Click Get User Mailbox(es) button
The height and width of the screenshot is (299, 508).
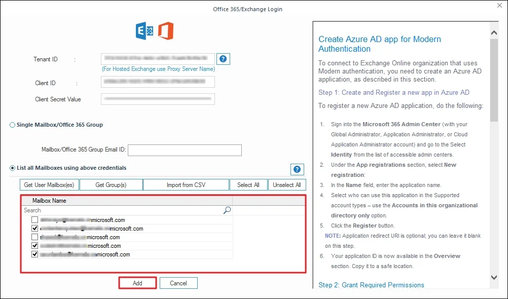click(x=49, y=185)
